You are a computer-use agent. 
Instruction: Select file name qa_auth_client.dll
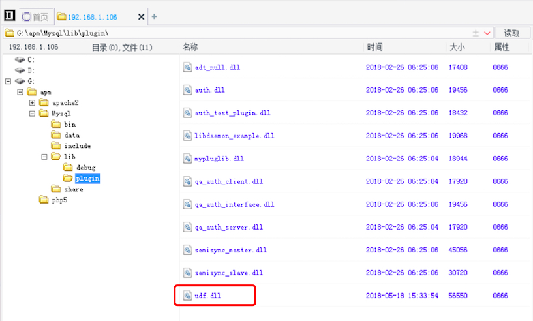(229, 181)
